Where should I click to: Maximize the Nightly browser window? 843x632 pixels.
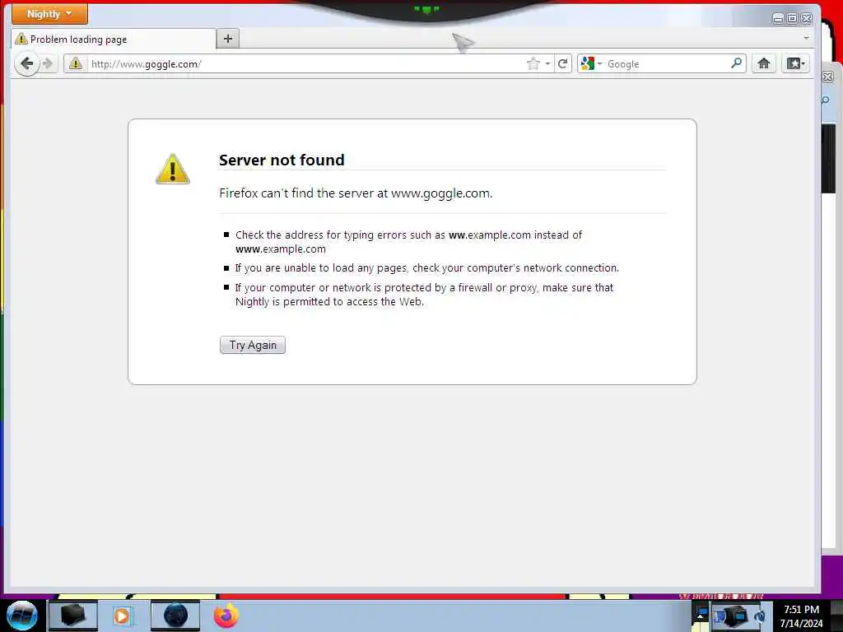792,19
